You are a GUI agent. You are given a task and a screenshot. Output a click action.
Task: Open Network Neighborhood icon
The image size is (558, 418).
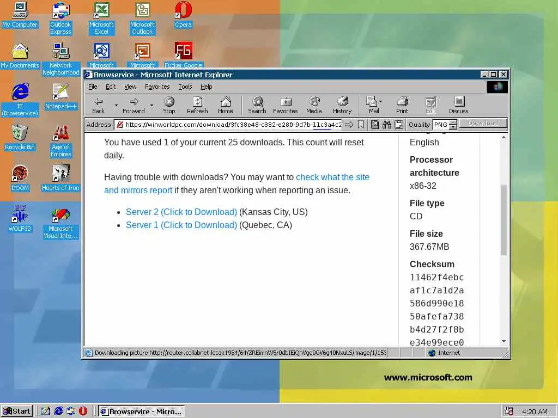[x=61, y=59]
